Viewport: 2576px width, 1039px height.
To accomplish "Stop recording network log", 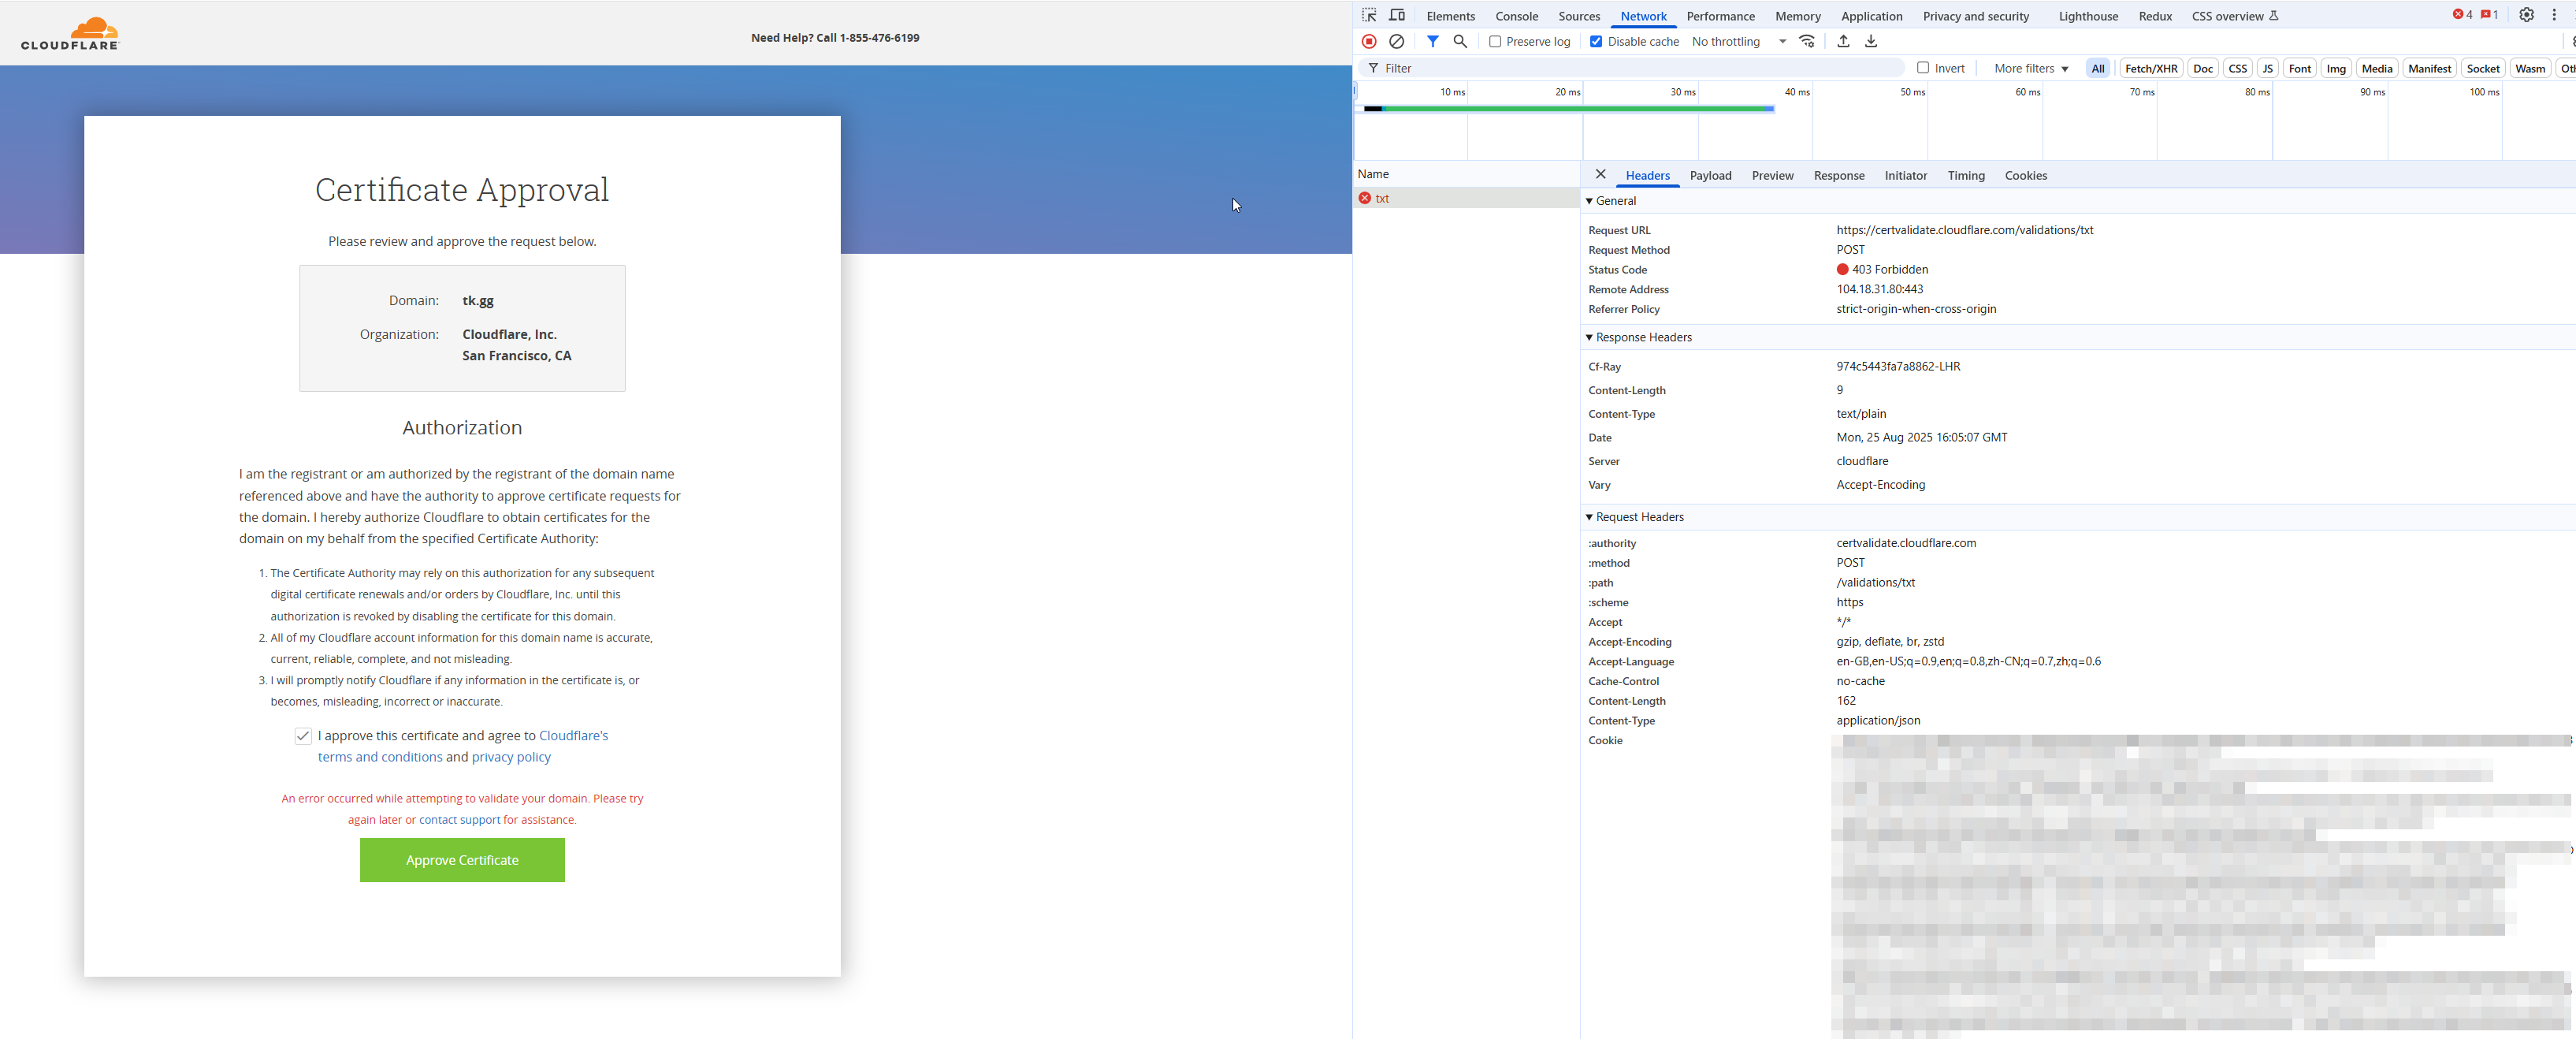I will coord(1369,41).
